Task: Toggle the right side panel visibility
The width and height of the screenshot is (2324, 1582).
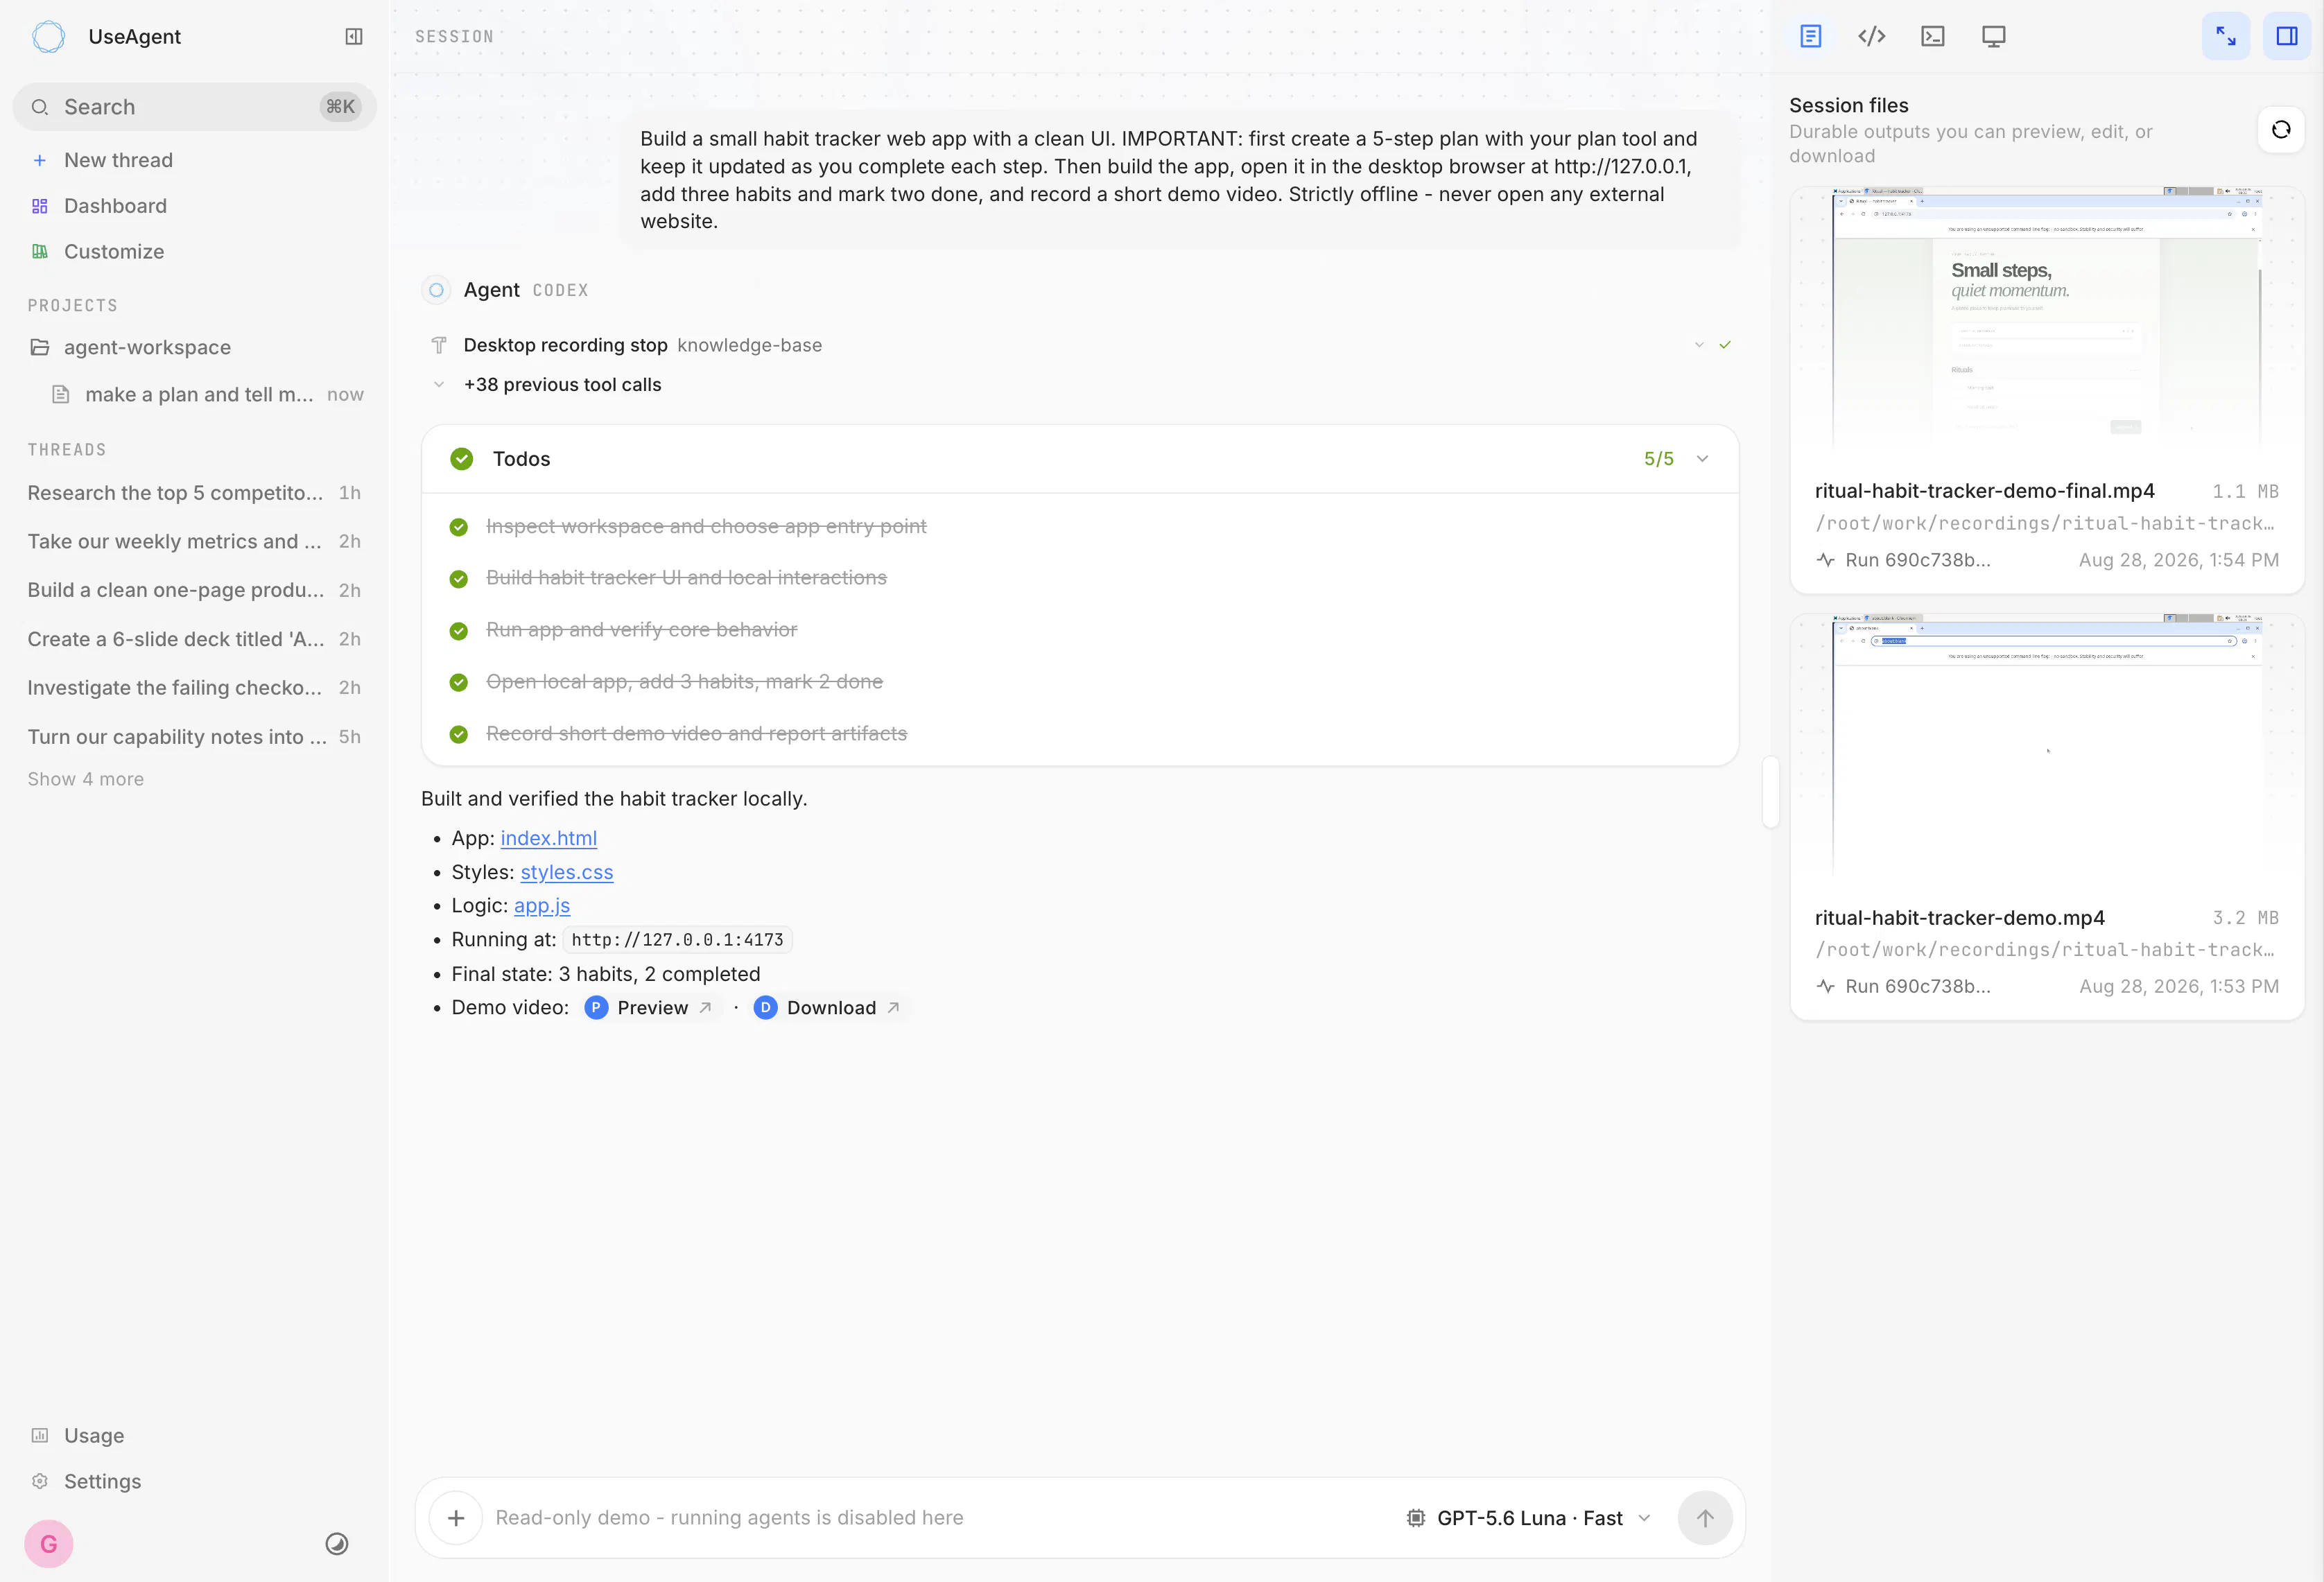Action: pyautogui.click(x=2287, y=37)
